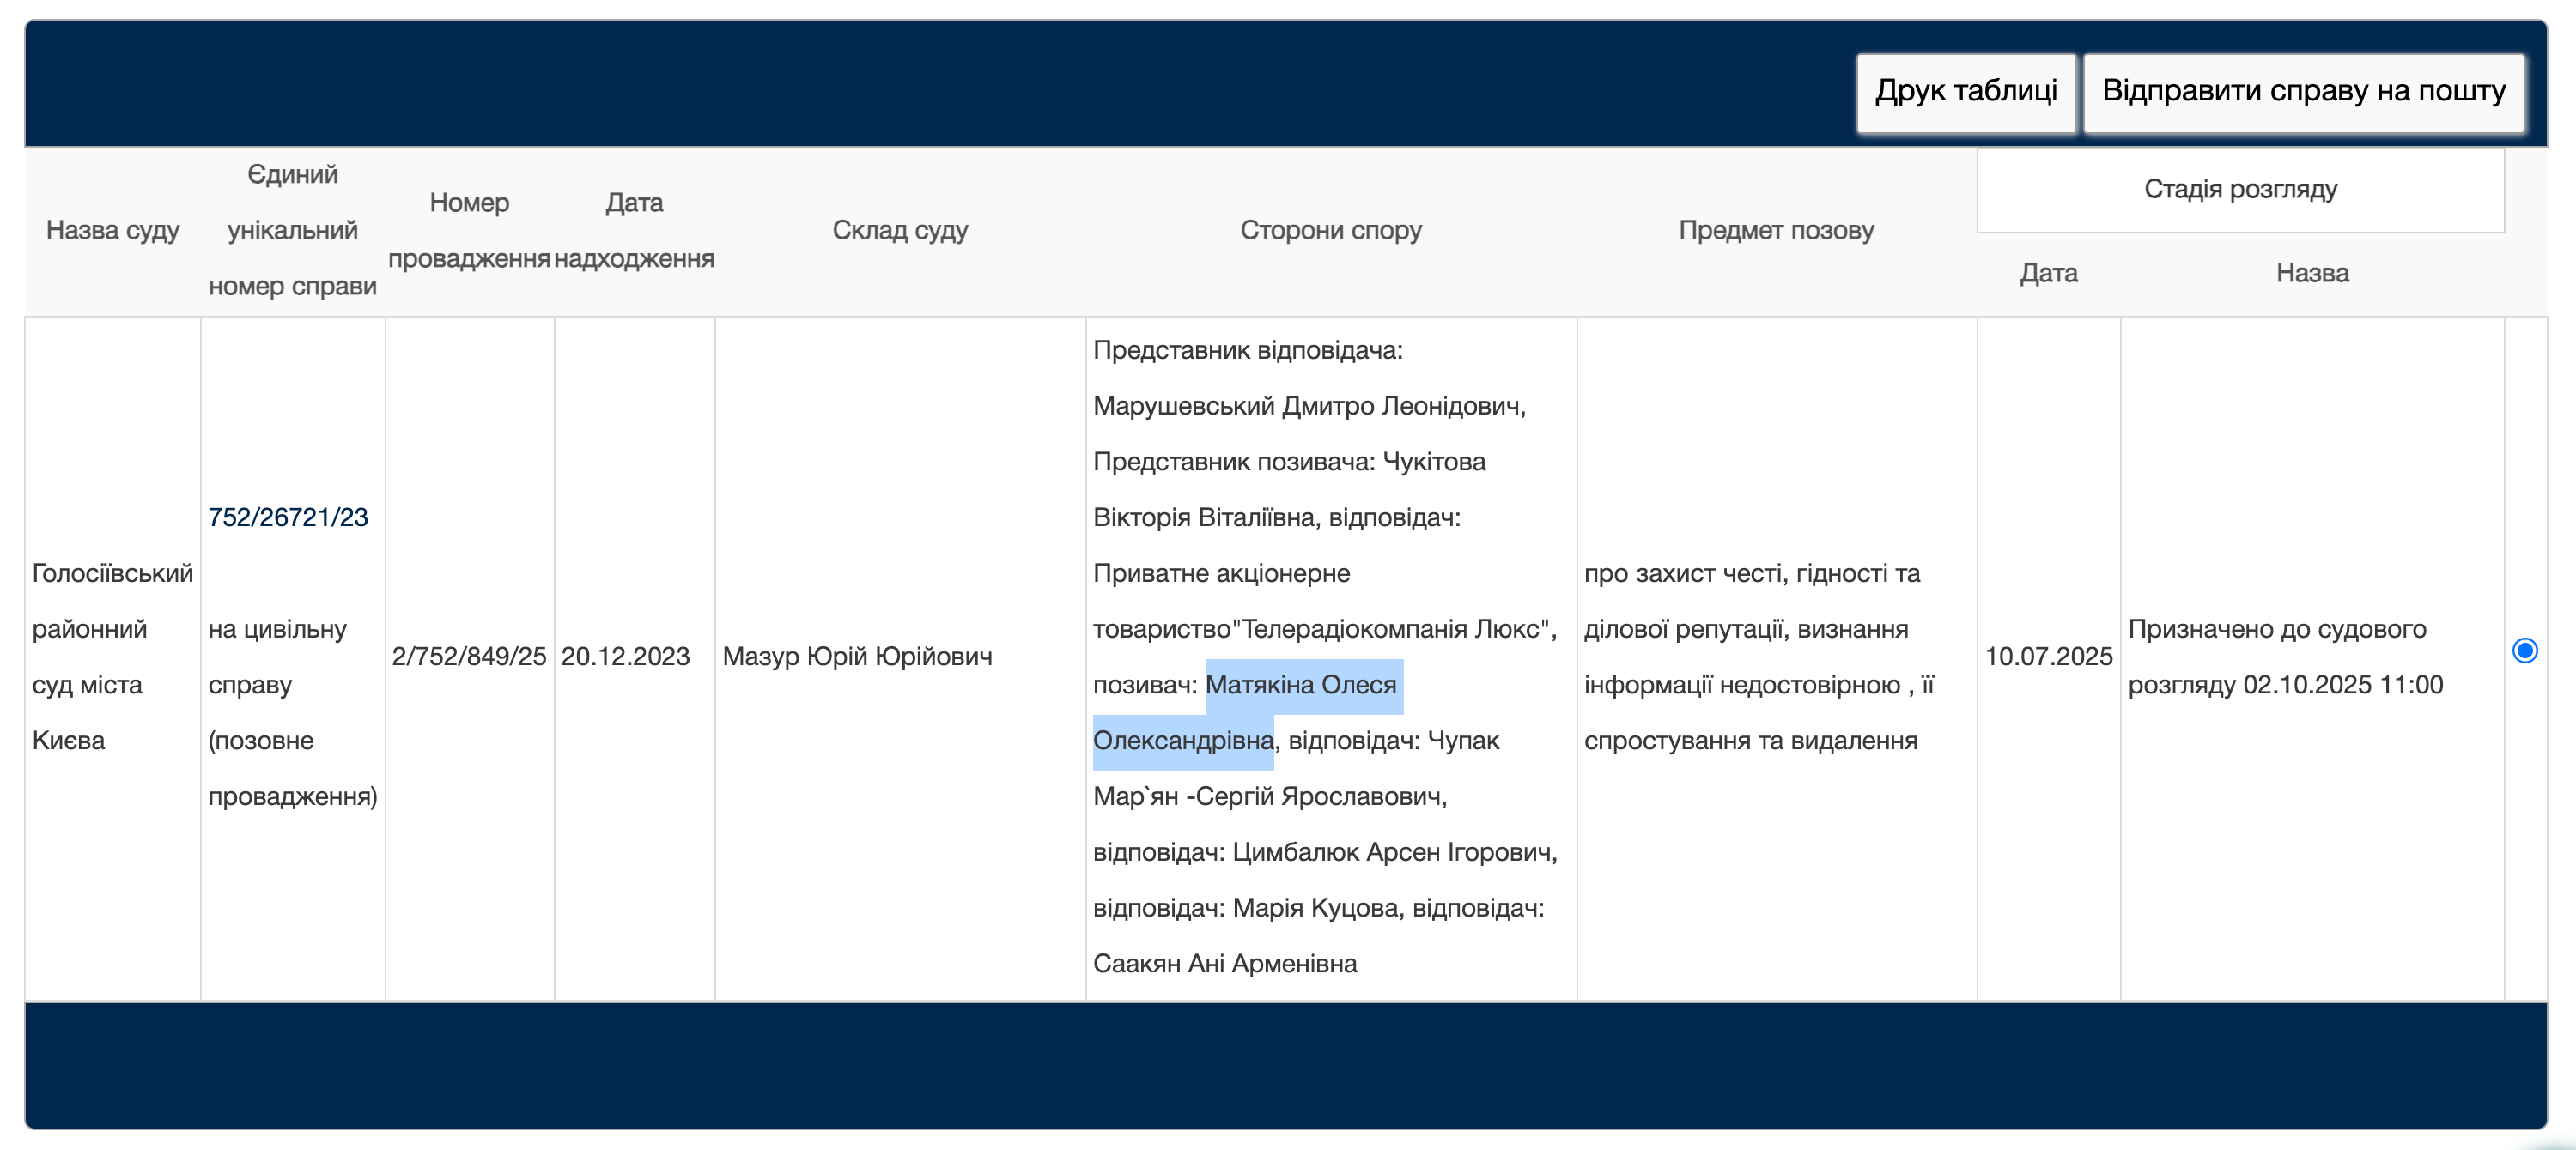Viewport: 2576px width, 1150px height.
Task: Select the row radio button
Action: point(2524,651)
